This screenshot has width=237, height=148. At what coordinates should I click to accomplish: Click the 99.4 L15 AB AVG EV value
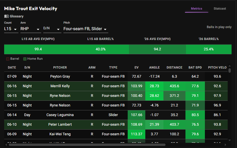click(38, 49)
